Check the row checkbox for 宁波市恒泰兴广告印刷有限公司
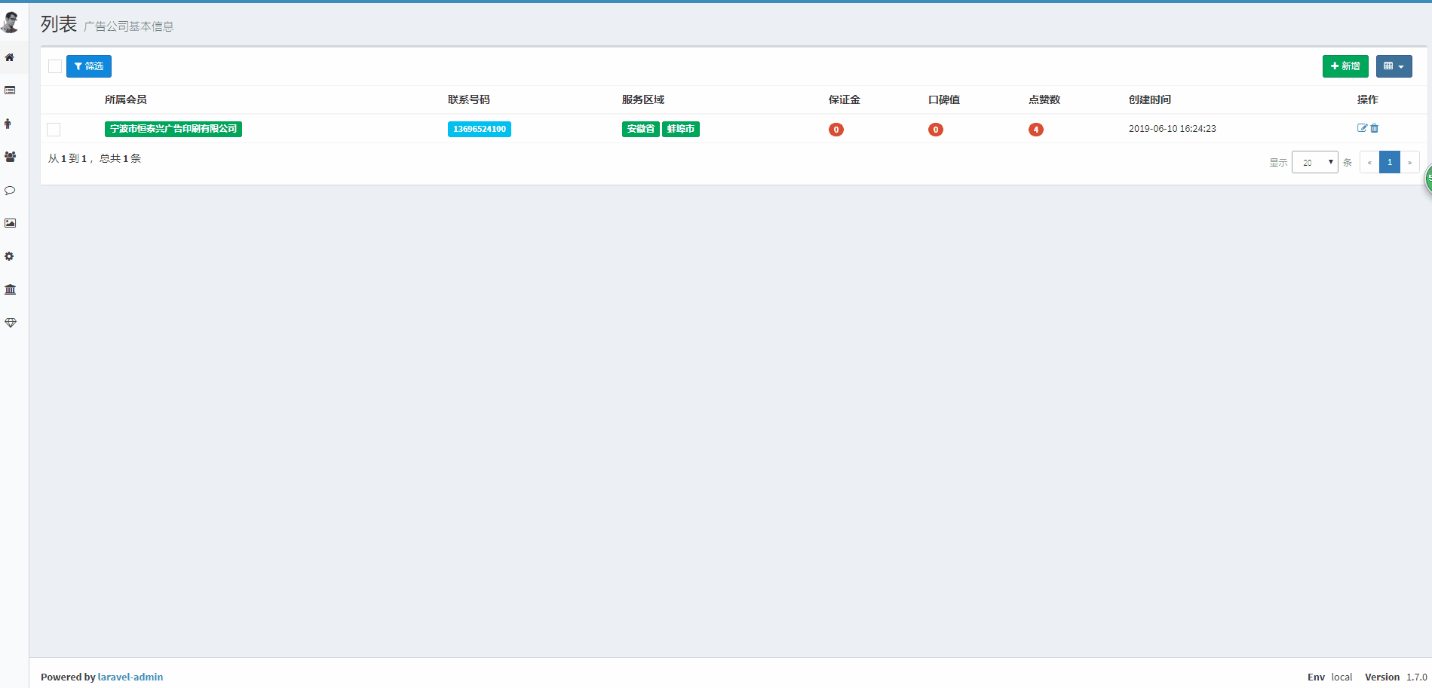1432x688 pixels. 54,129
